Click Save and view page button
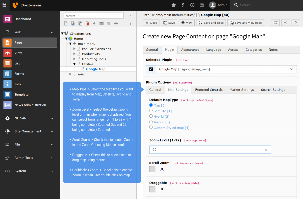Image resolution: width=303 pixels, height=199 pixels. 246,23
